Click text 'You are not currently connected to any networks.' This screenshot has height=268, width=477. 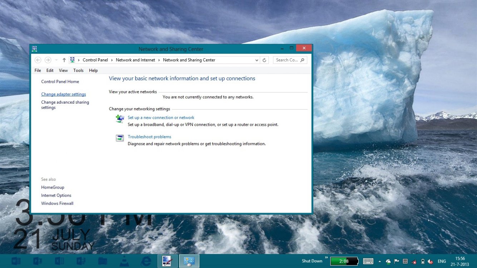[208, 97]
